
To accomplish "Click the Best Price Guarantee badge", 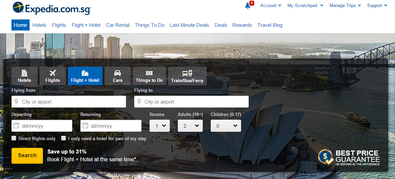I will coord(349,158).
